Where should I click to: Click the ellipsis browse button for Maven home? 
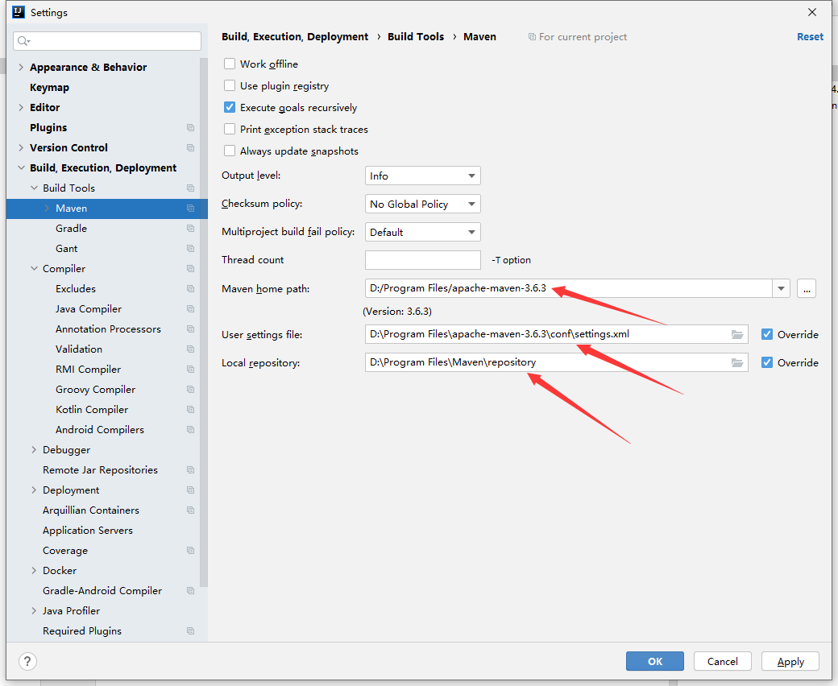tap(807, 289)
